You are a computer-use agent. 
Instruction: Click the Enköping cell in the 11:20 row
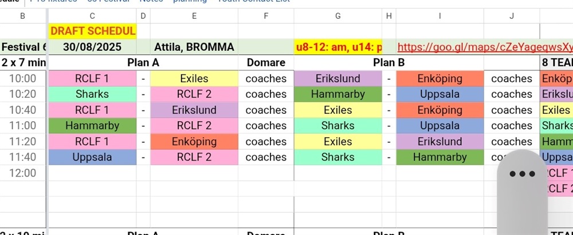(x=194, y=141)
